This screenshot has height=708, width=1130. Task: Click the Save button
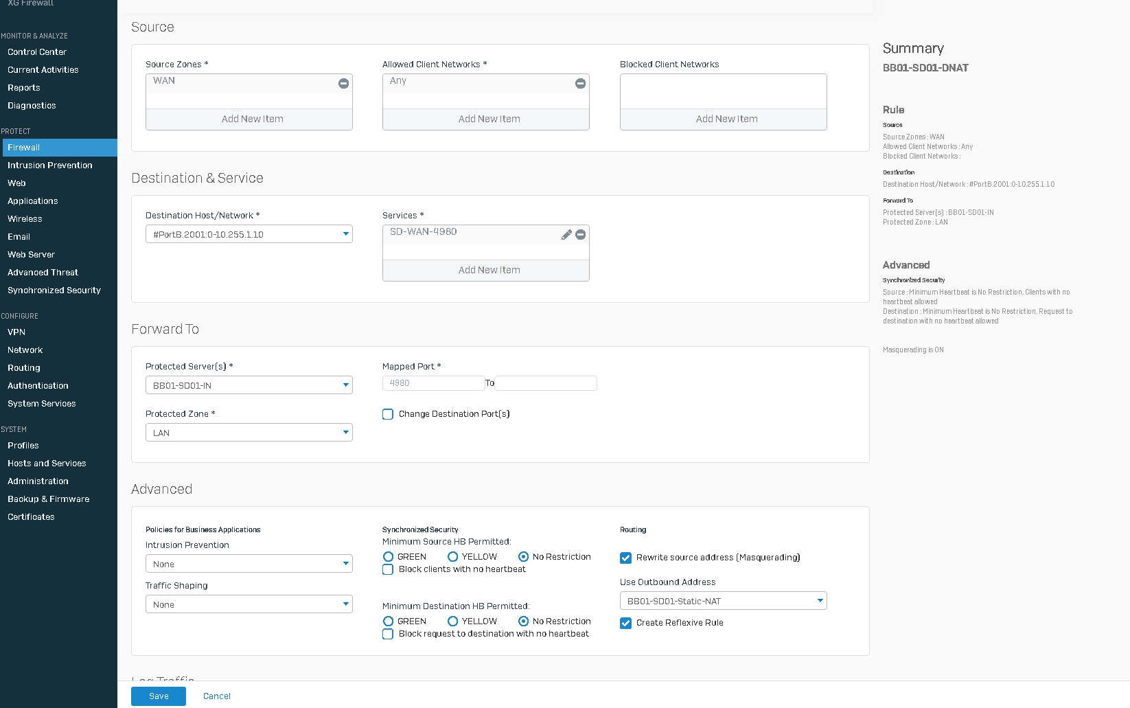(159, 696)
